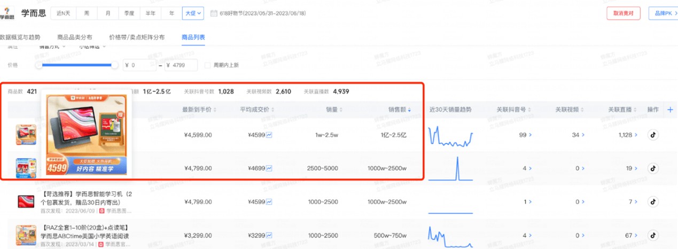The width and height of the screenshot is (678, 249).
Task: Select the 月 time range
Action: click(108, 13)
